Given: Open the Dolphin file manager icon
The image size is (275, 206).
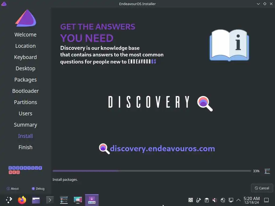Looking at the screenshot, I should coord(36,200).
